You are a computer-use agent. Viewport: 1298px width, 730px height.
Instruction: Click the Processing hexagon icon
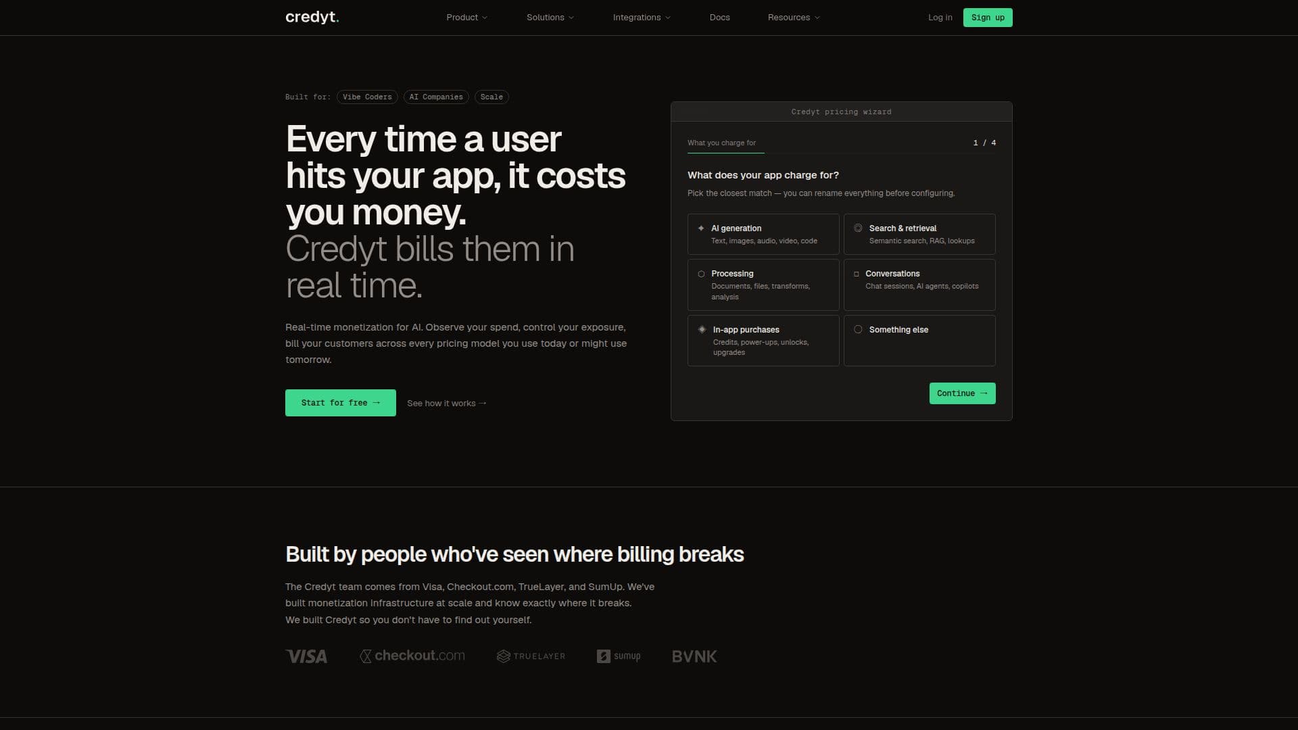[701, 274]
